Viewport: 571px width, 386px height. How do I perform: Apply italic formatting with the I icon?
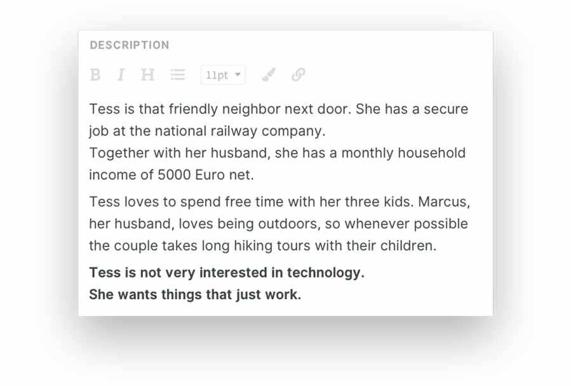click(121, 75)
